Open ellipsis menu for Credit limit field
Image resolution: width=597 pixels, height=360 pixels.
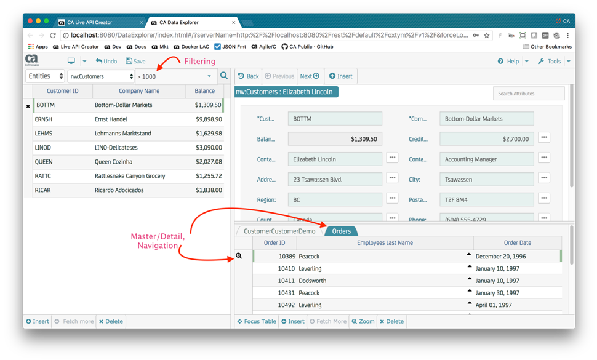pos(544,137)
